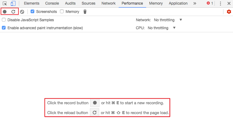The height and width of the screenshot is (119, 233).
Task: Switch to the Elements tab
Action: [x=32, y=3]
